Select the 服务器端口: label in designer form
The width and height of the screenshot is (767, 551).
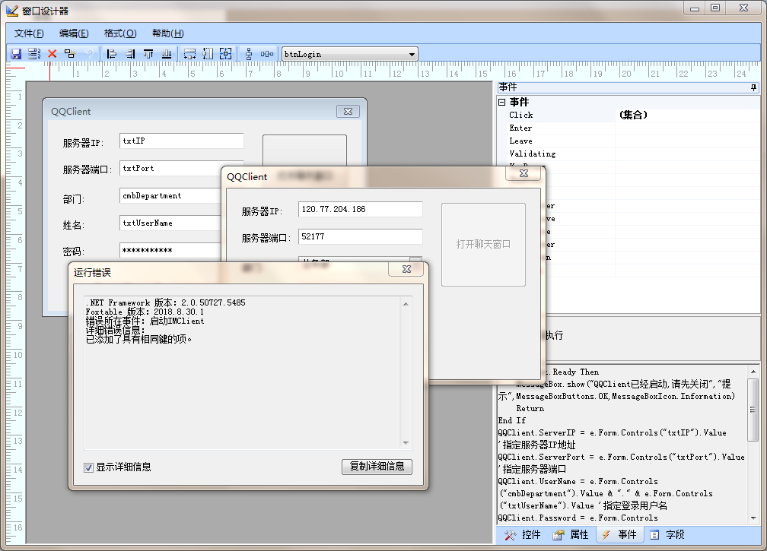coord(87,170)
